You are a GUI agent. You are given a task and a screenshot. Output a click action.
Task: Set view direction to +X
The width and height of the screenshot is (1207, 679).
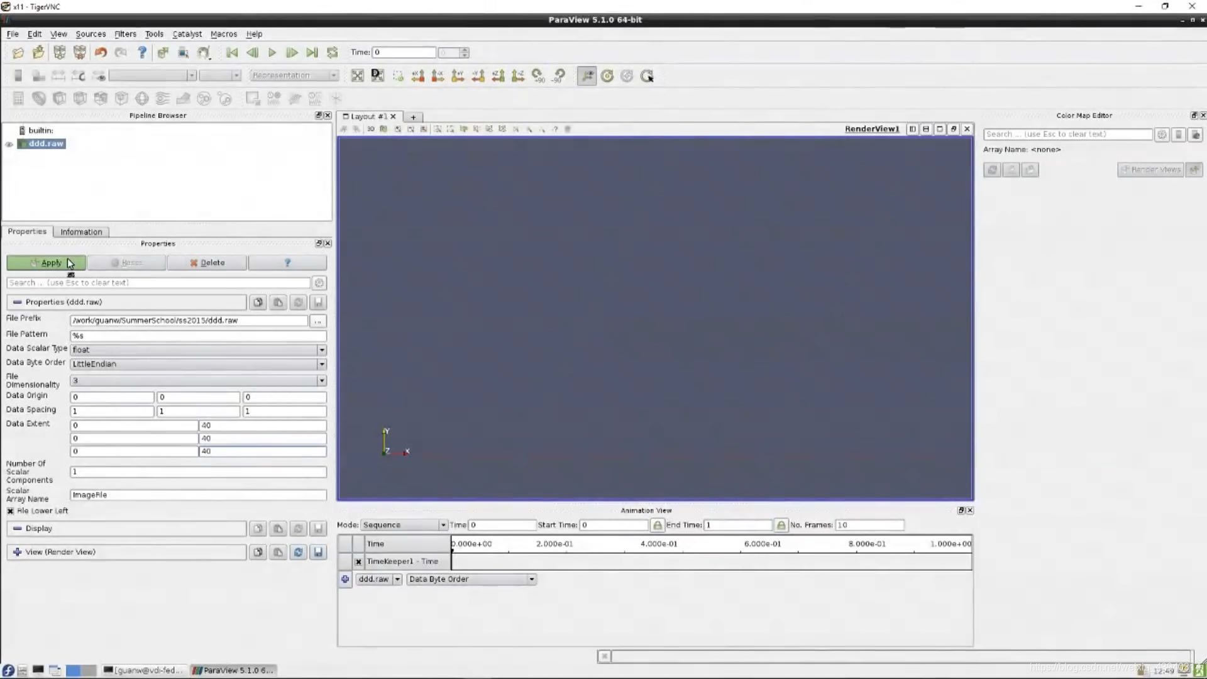coord(417,76)
